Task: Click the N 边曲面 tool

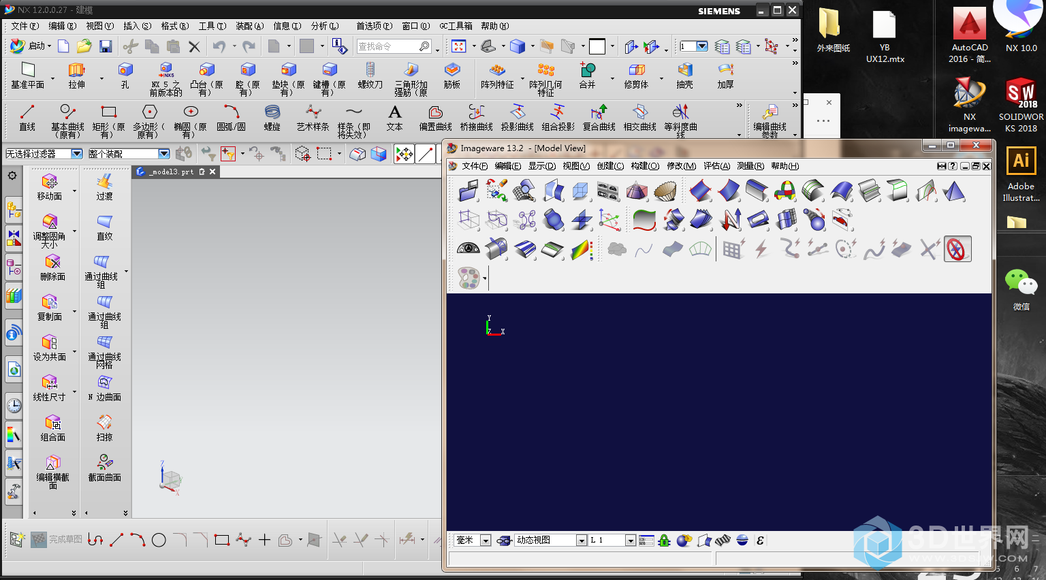Action: [x=105, y=388]
